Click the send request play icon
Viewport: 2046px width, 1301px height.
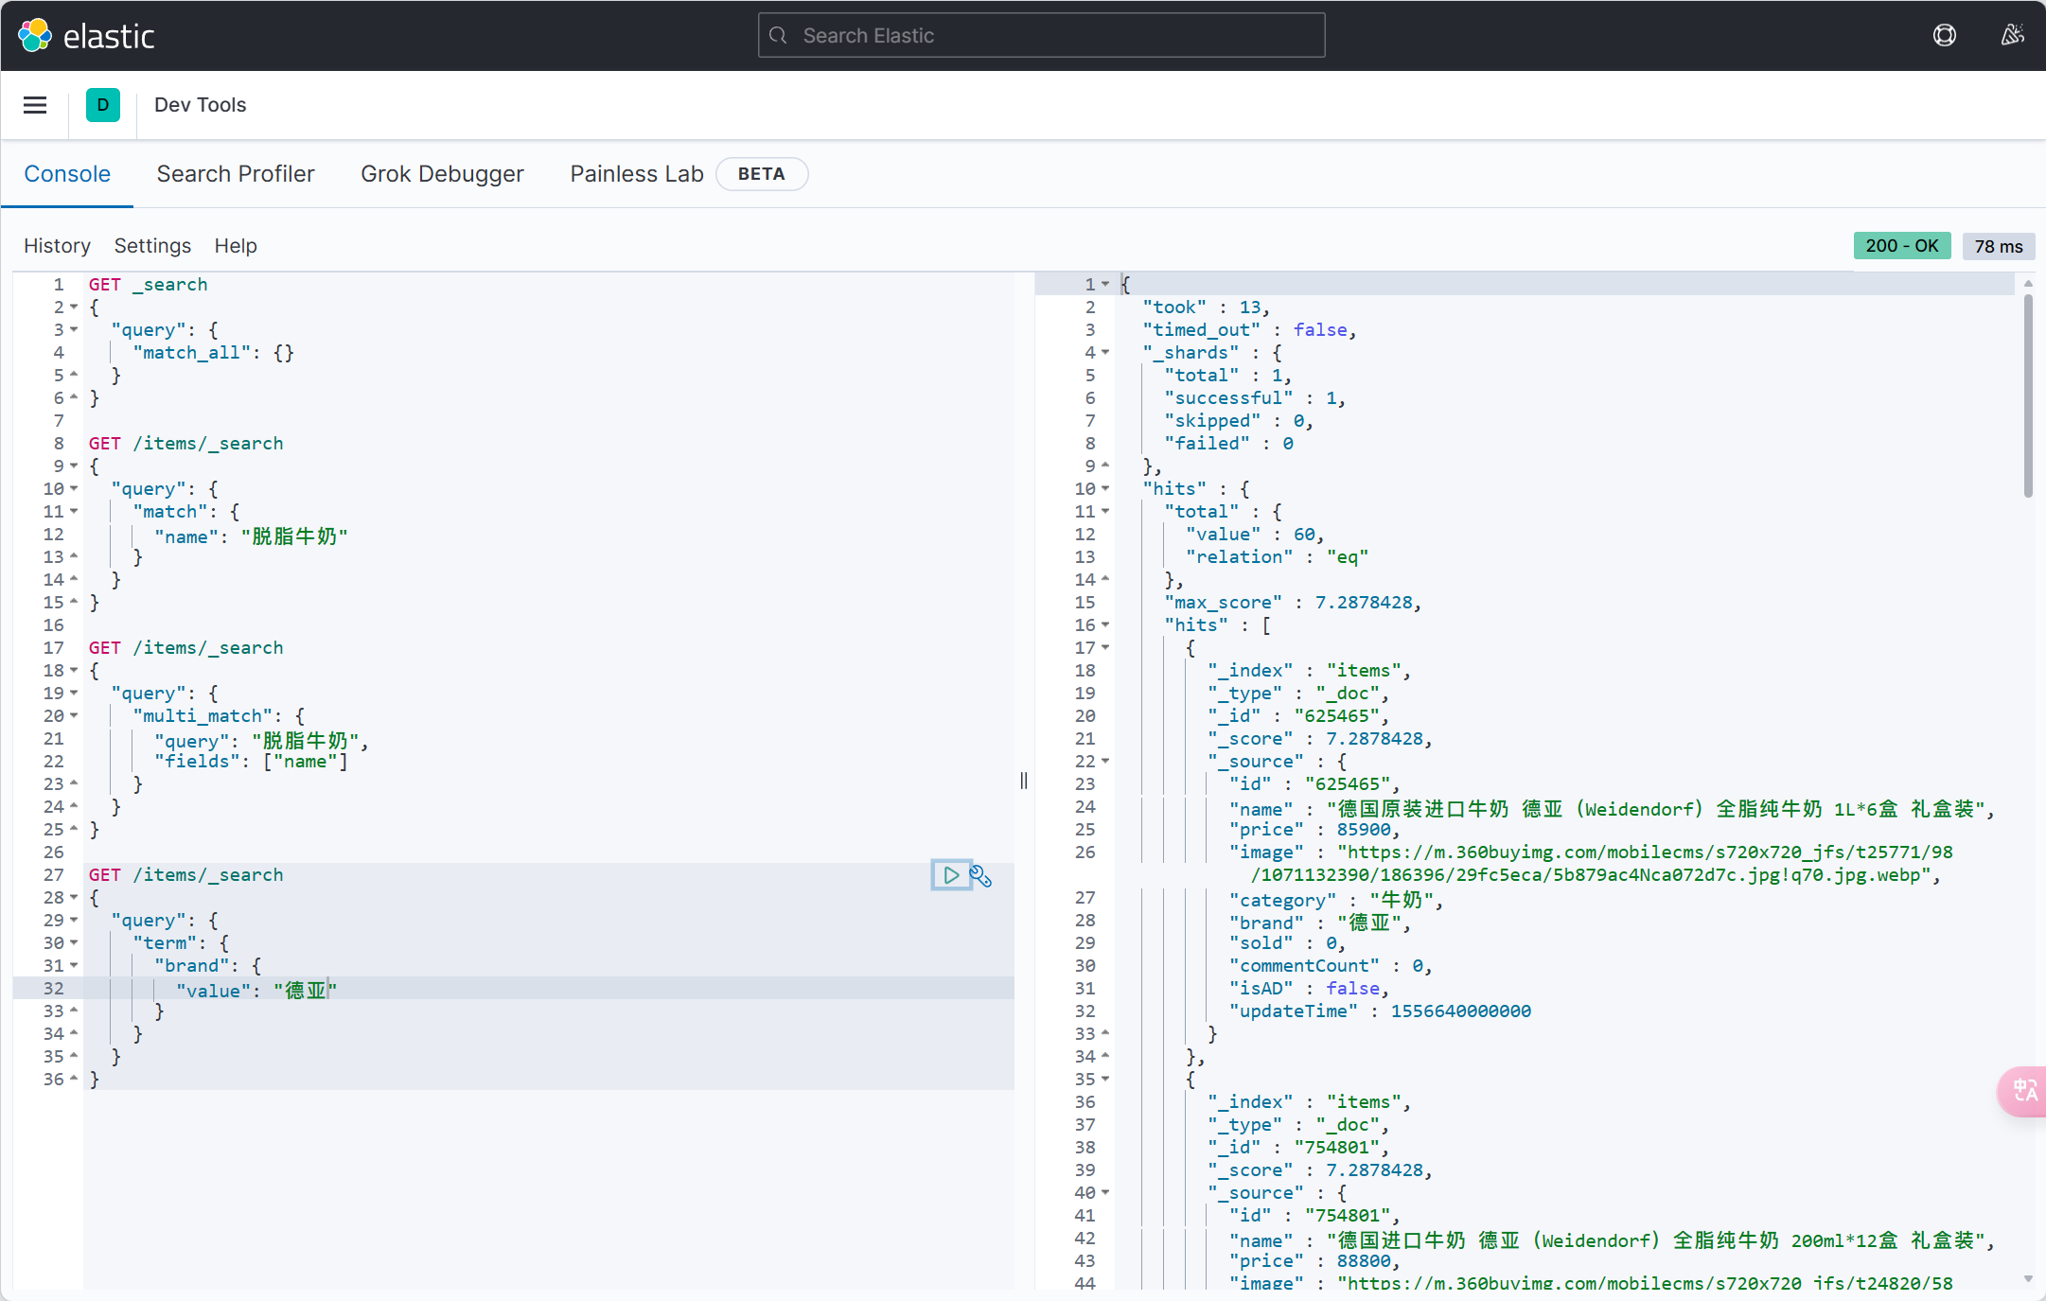point(950,875)
